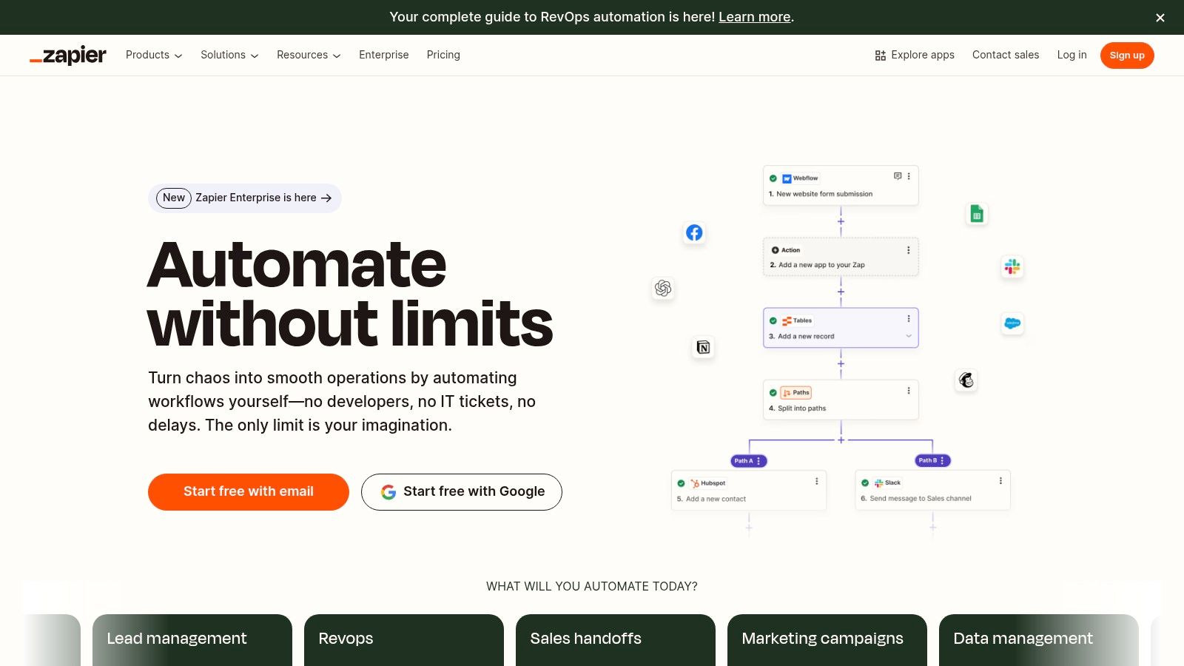
Task: Click the Explore apps grid icon
Action: click(x=880, y=55)
